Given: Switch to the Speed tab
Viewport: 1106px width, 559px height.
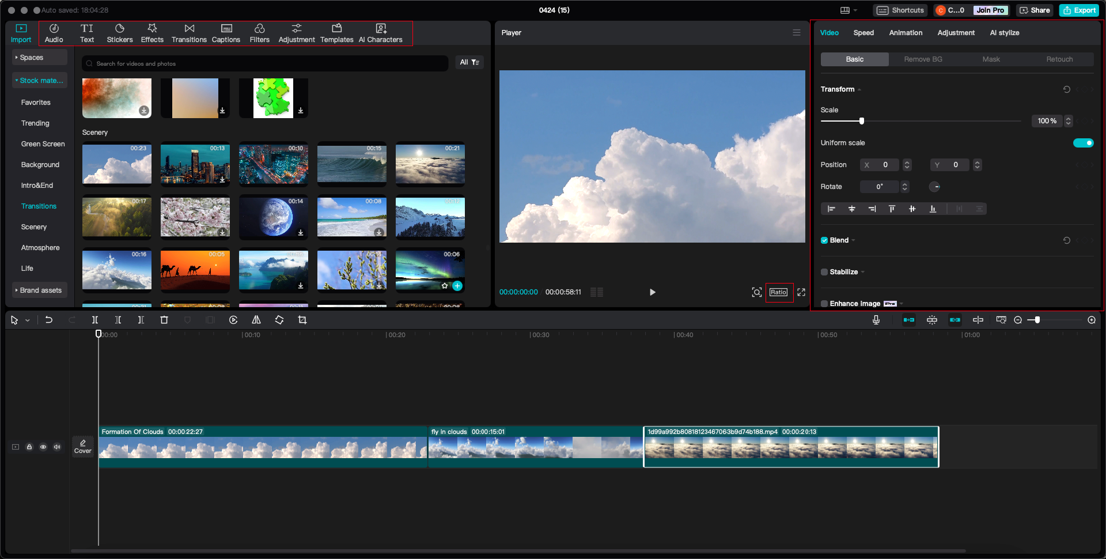Looking at the screenshot, I should pos(863,33).
